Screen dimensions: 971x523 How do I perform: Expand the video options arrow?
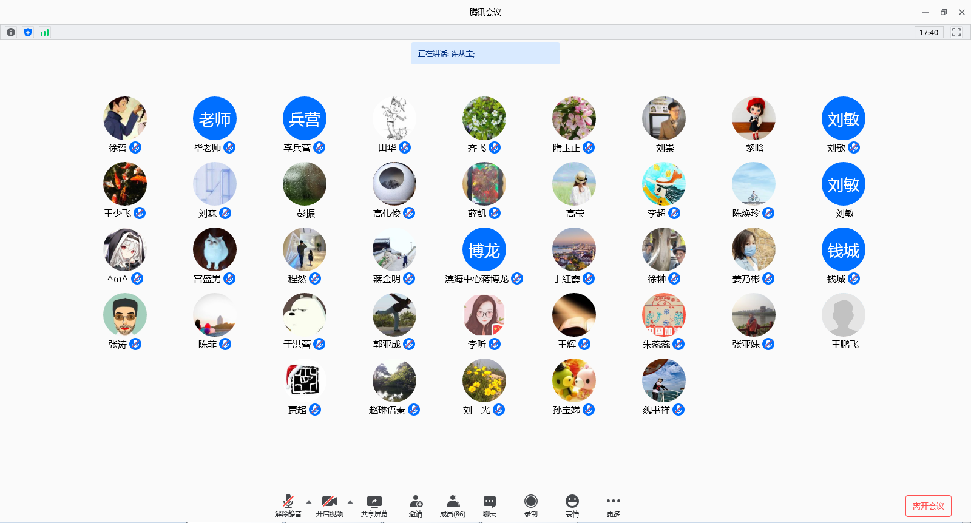(350, 502)
